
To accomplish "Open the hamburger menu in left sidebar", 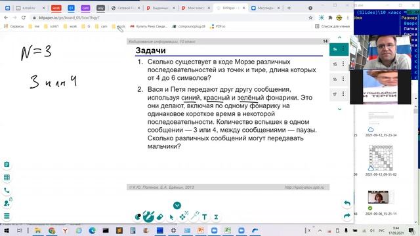I will tap(7, 216).
